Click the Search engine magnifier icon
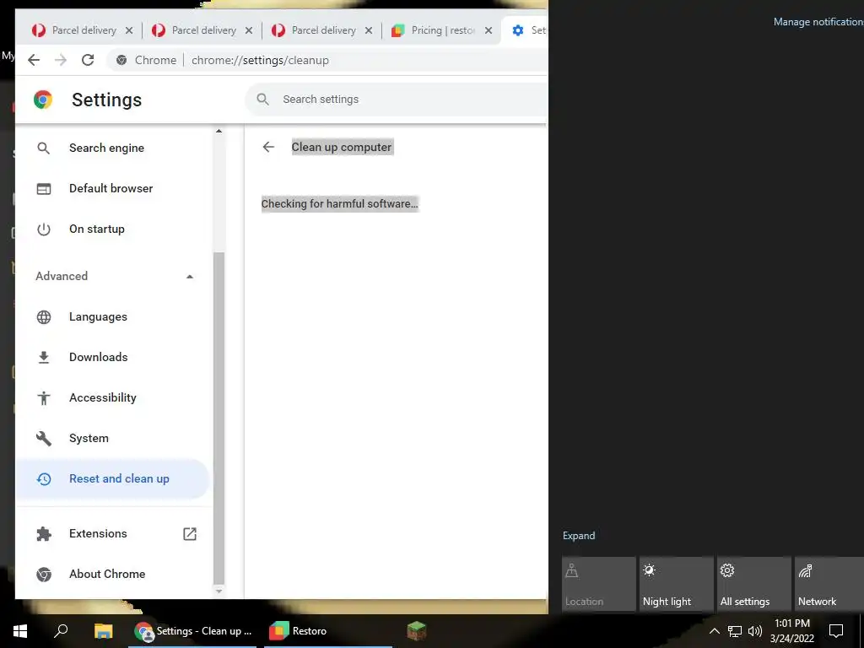Viewport: 864px width, 648px height. (x=44, y=148)
